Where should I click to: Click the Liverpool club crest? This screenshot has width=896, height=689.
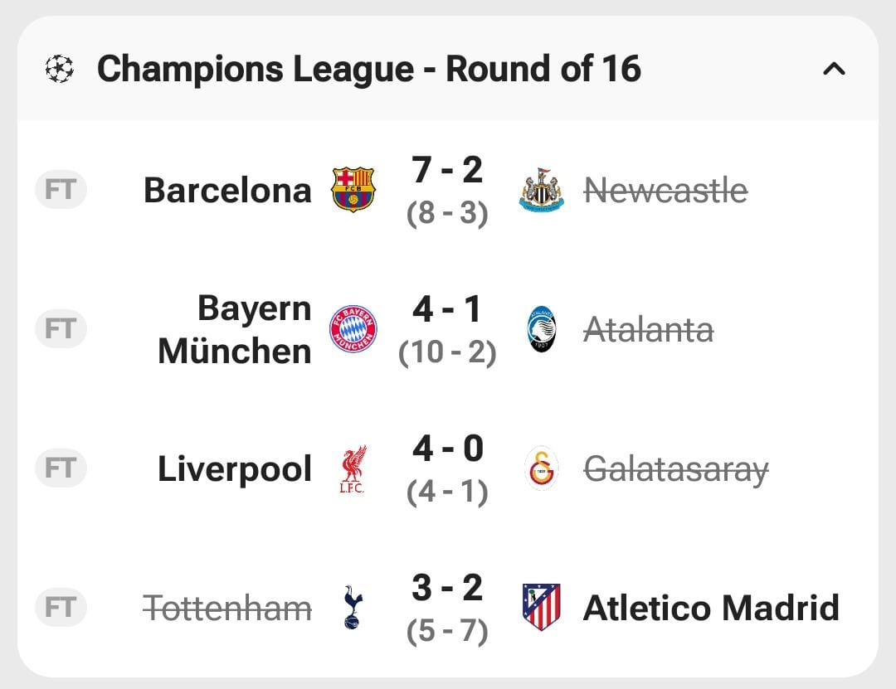(353, 469)
